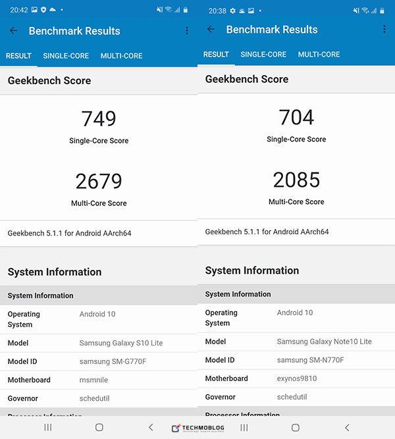Switch to MULTI-CORE tab on S10 Lite screen
The image size is (395, 439).
coord(121,56)
